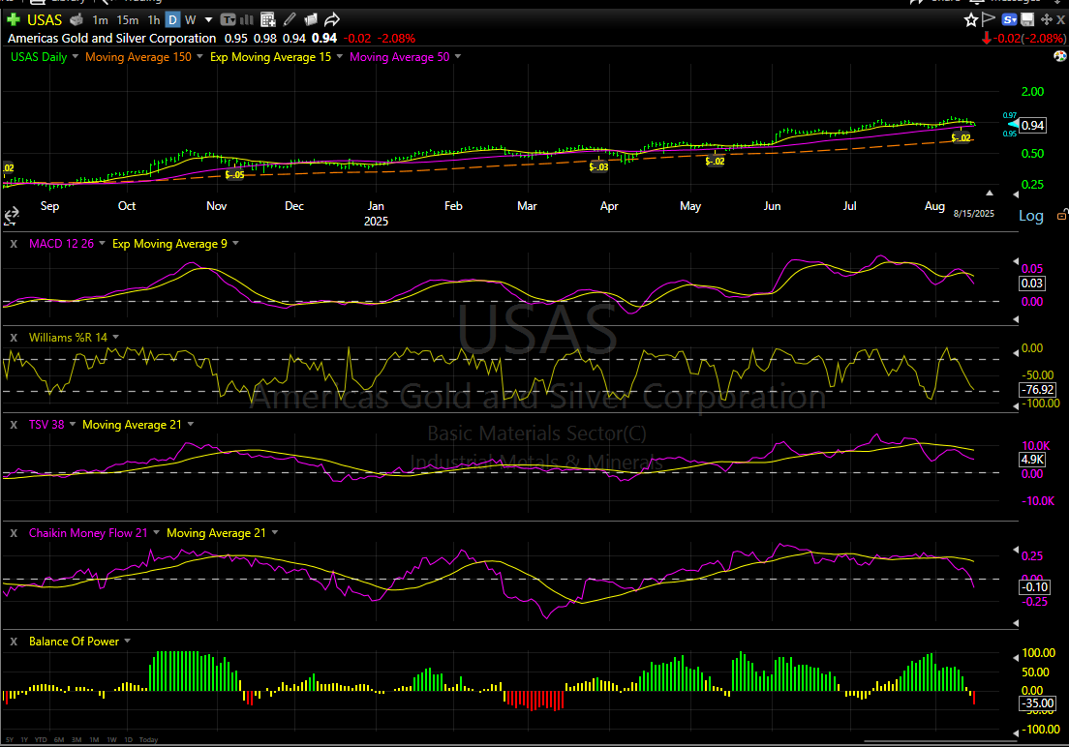
Task: Open the Moving Average 150 dropdown
Action: (200, 57)
